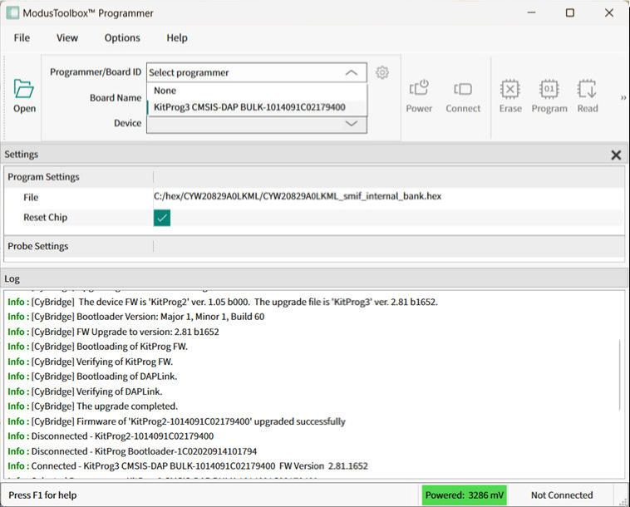Toggle the Reset Chip checkbox

click(162, 218)
